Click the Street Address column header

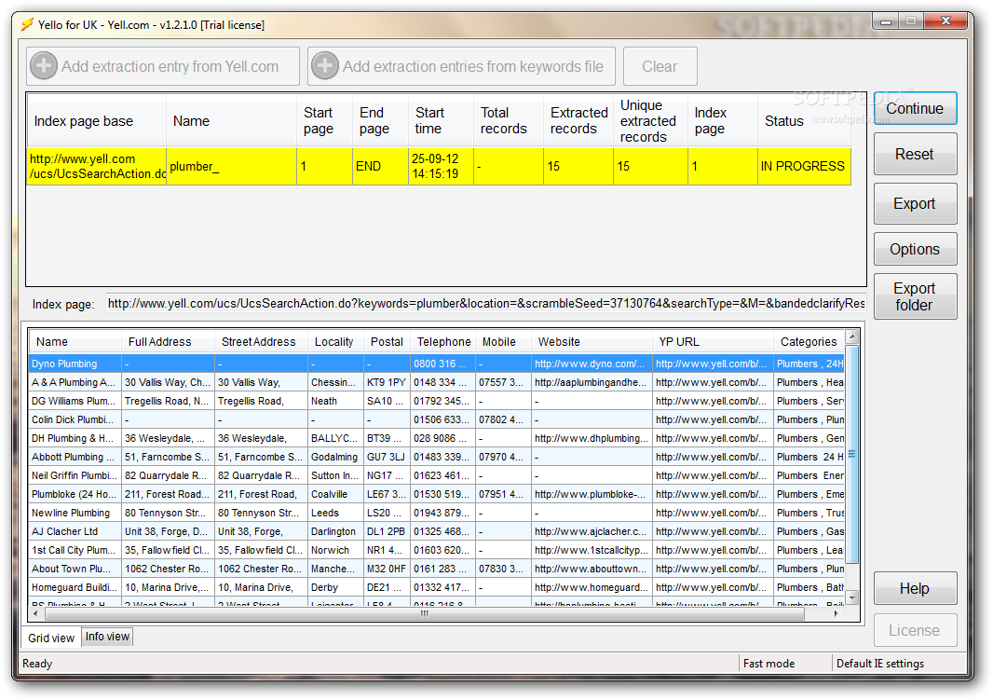point(261,342)
